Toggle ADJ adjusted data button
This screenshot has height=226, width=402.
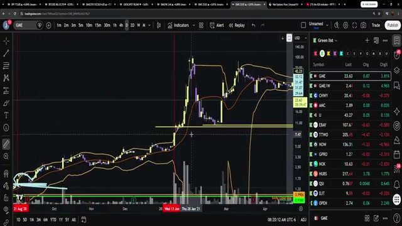[x=303, y=220]
